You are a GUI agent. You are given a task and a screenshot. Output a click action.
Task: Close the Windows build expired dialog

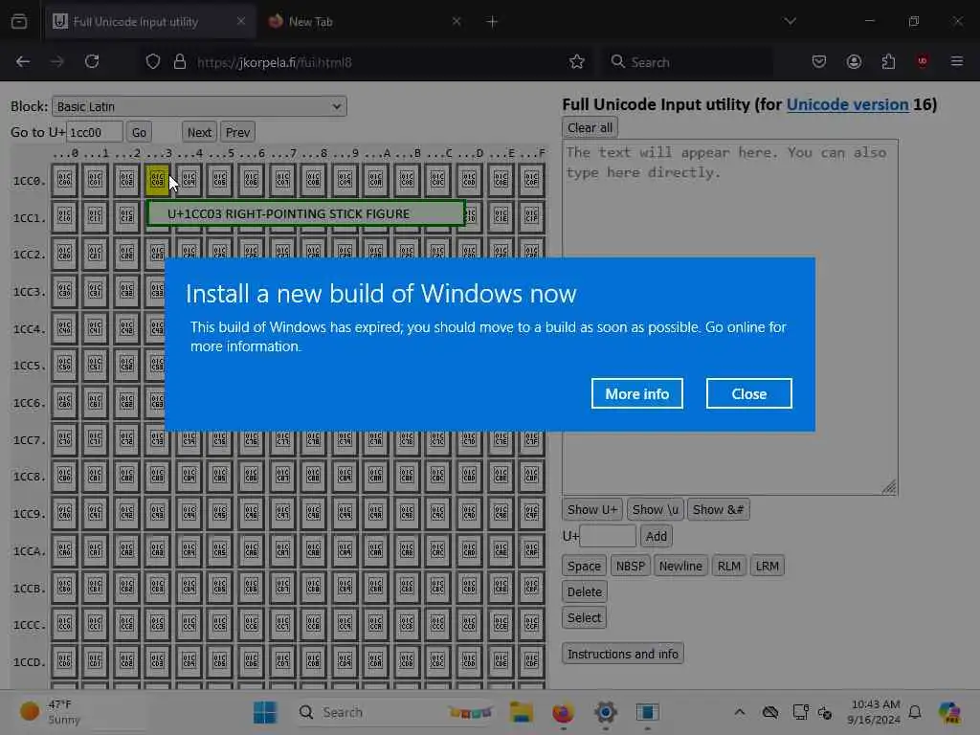[748, 393]
